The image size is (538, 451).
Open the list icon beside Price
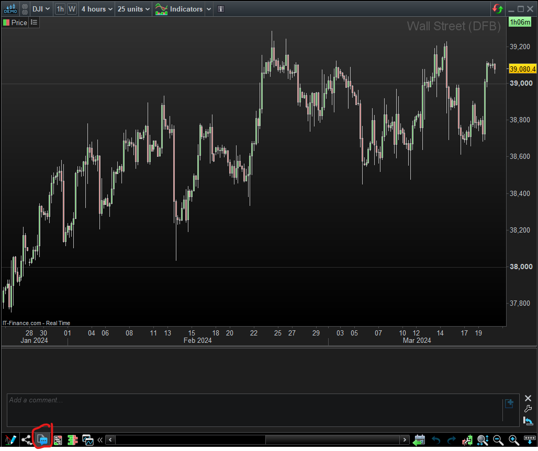[34, 22]
